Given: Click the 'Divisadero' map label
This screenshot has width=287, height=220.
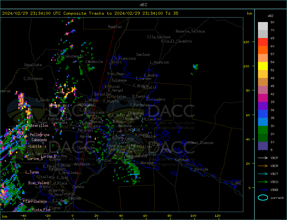Looking at the screenshot, I should click(x=156, y=99).
